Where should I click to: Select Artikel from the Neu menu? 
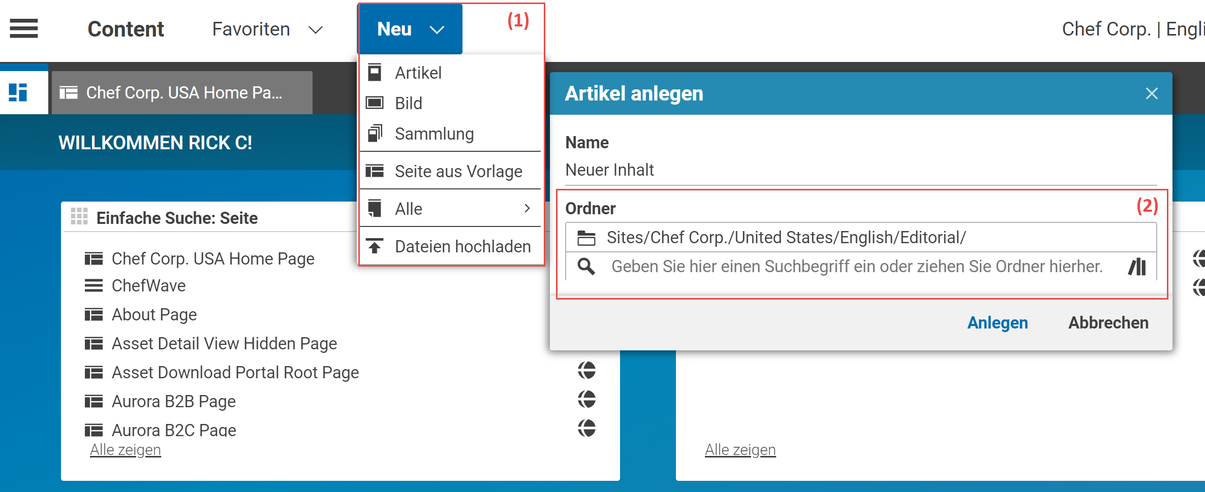(x=418, y=72)
